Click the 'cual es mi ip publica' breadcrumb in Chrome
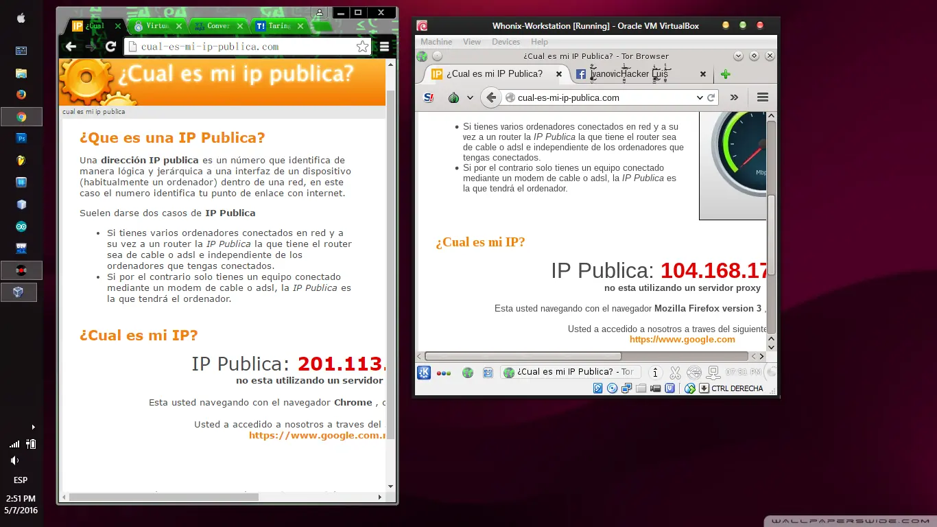This screenshot has height=527, width=937. pyautogui.click(x=94, y=111)
